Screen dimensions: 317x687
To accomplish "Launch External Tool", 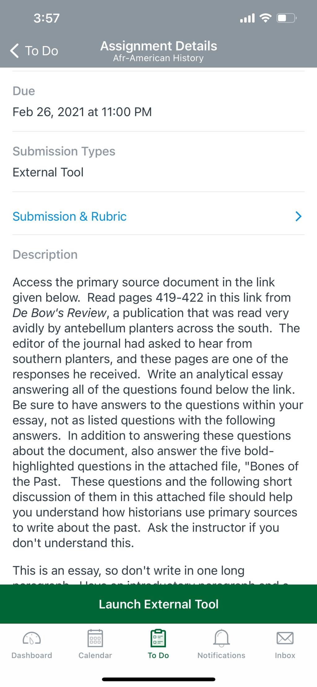I will coord(158,604).
